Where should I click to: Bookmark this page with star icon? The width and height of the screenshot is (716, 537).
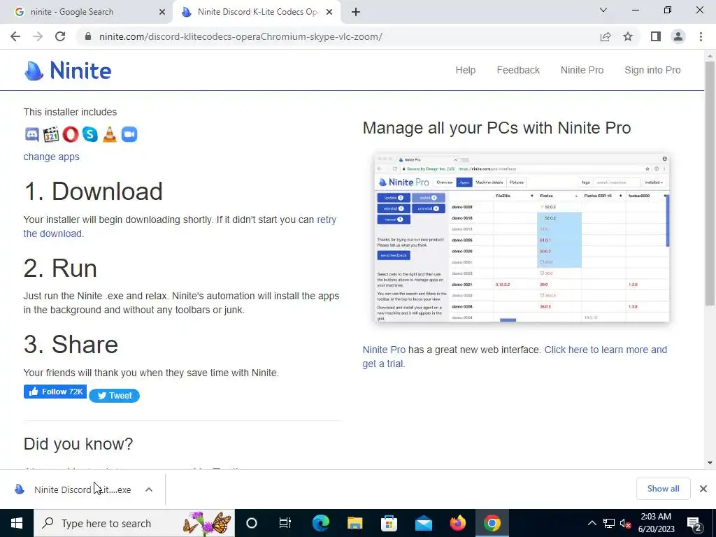pyautogui.click(x=629, y=36)
